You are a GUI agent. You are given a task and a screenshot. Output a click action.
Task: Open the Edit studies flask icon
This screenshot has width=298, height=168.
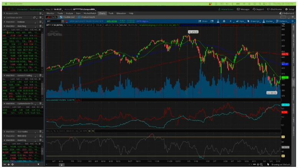pos(218,21)
